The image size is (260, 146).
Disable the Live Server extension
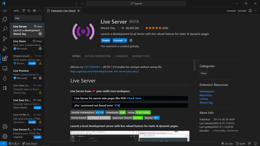(106, 40)
